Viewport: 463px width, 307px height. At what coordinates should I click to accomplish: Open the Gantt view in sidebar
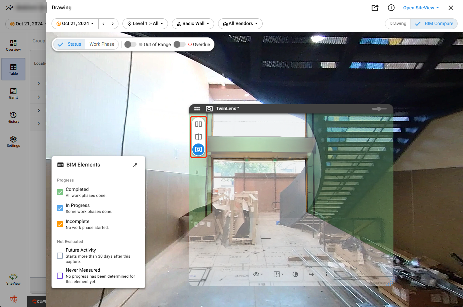pos(13,93)
